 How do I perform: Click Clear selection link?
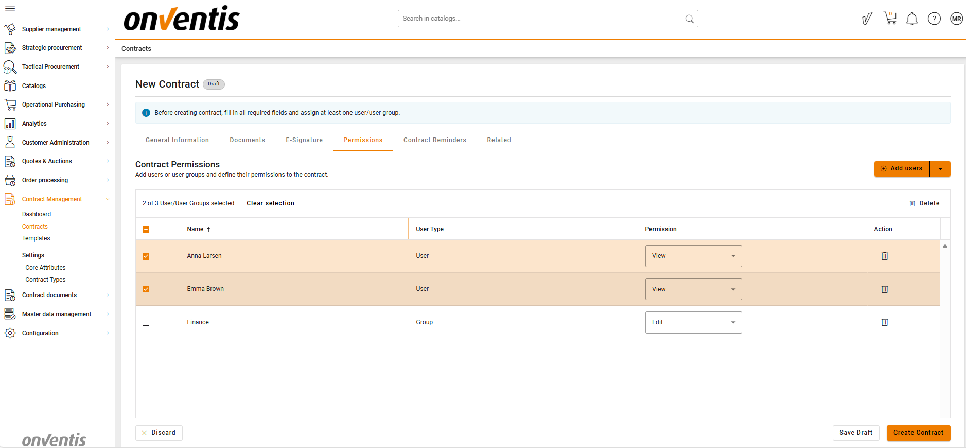tap(270, 203)
